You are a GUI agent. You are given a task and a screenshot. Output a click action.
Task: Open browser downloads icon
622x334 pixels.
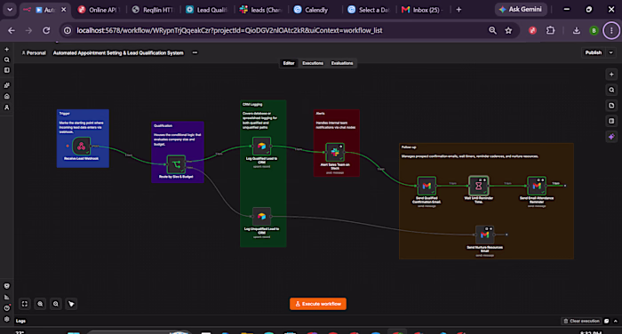click(x=577, y=30)
